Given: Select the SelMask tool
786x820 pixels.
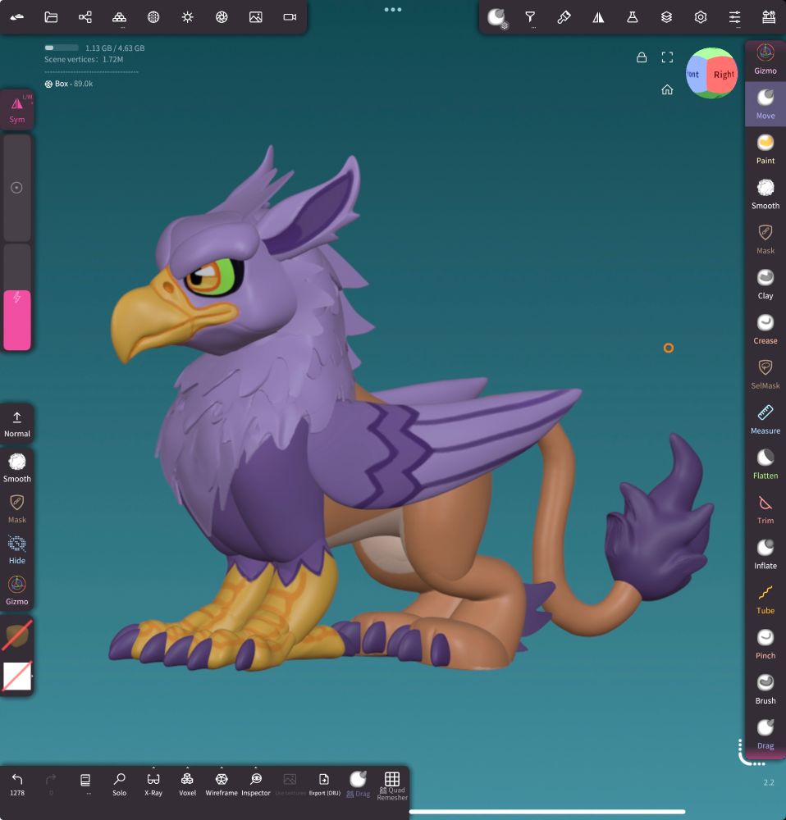Looking at the screenshot, I should coord(765,374).
